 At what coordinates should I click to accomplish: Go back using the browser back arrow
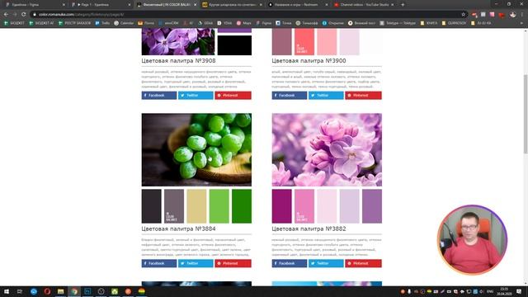pos(6,15)
